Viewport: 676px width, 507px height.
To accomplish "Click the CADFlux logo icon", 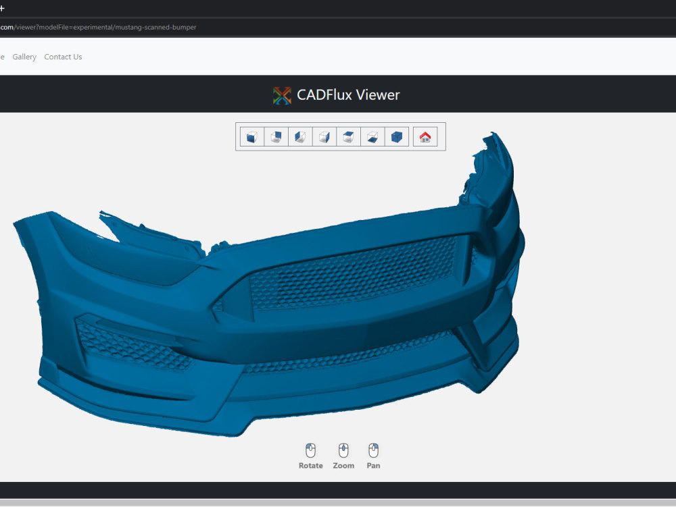I will (282, 95).
